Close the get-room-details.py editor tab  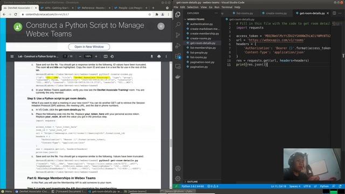(328, 13)
